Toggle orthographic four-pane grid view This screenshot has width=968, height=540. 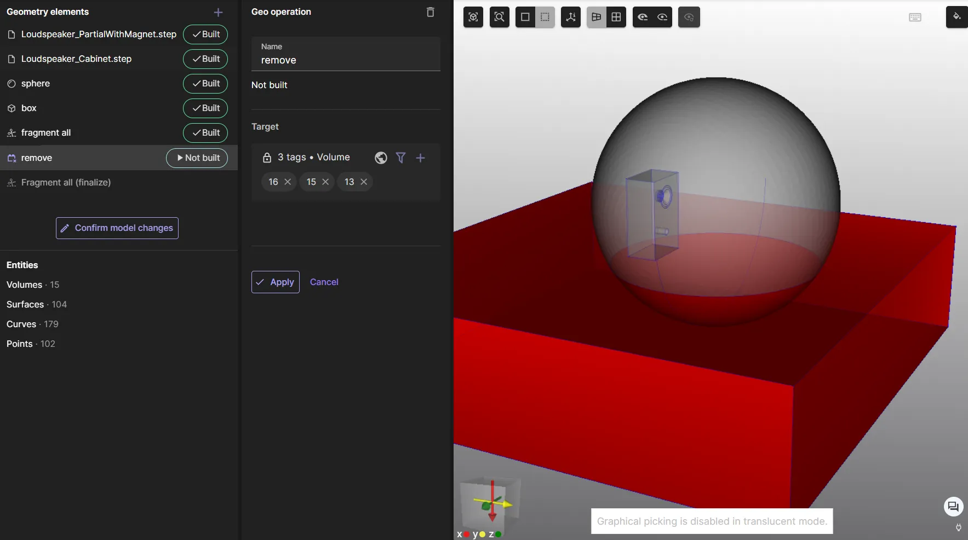tap(616, 17)
